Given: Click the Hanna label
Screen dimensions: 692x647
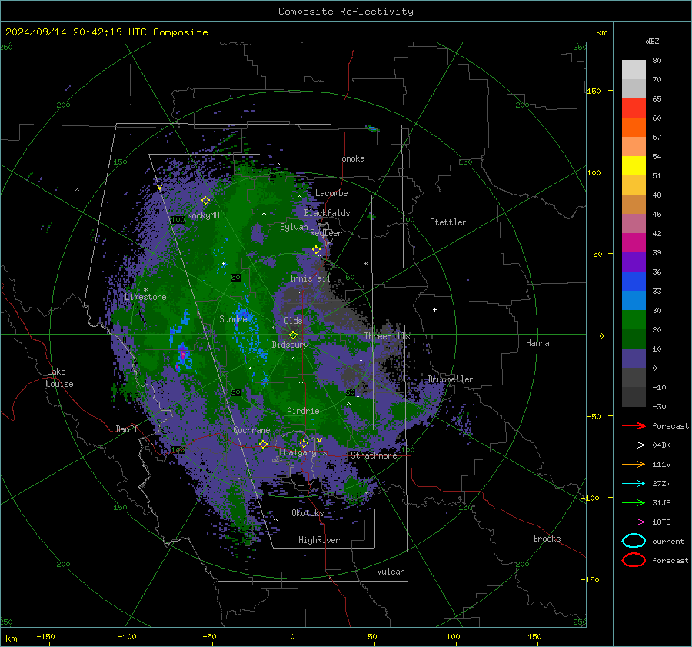Looking at the screenshot, I should (537, 343).
